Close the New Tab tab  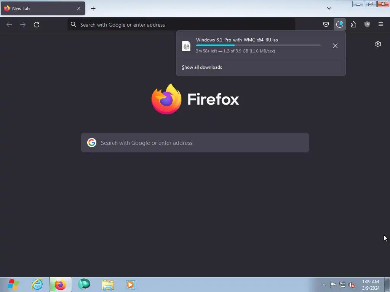click(x=79, y=8)
